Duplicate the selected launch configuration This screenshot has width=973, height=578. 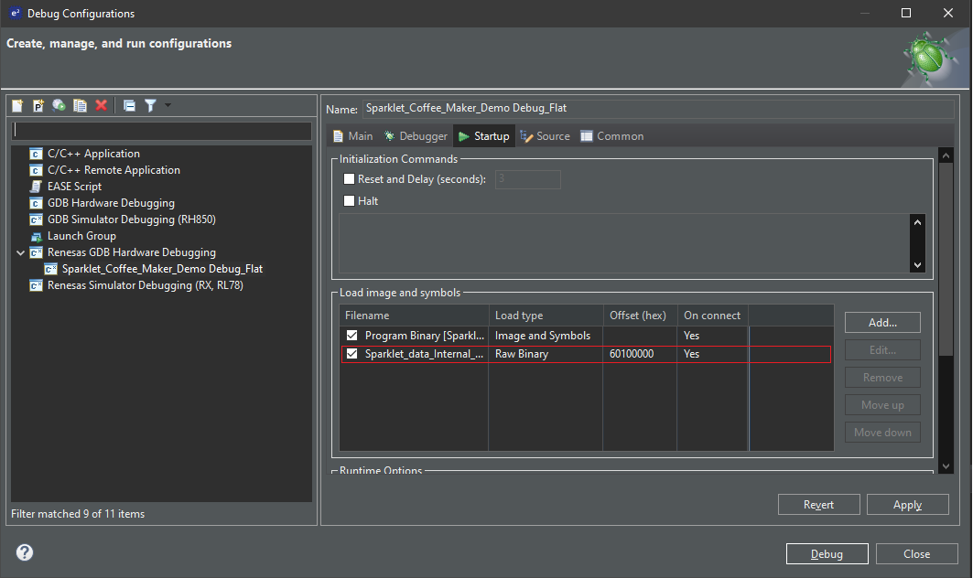click(x=80, y=106)
